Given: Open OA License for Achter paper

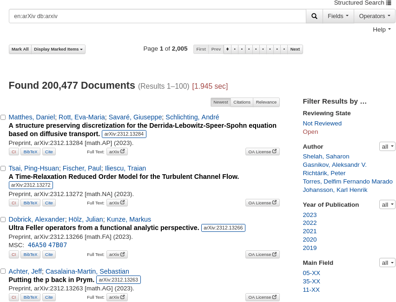Looking at the screenshot, I should pyautogui.click(x=262, y=297).
